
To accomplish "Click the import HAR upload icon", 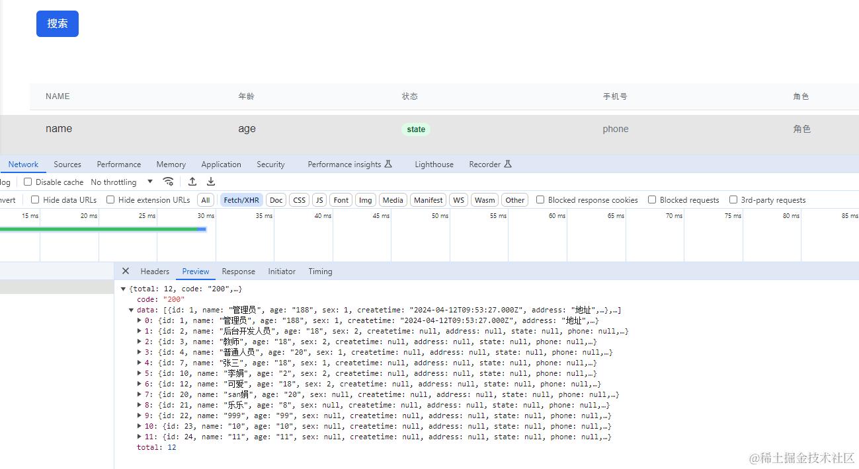I will [192, 182].
